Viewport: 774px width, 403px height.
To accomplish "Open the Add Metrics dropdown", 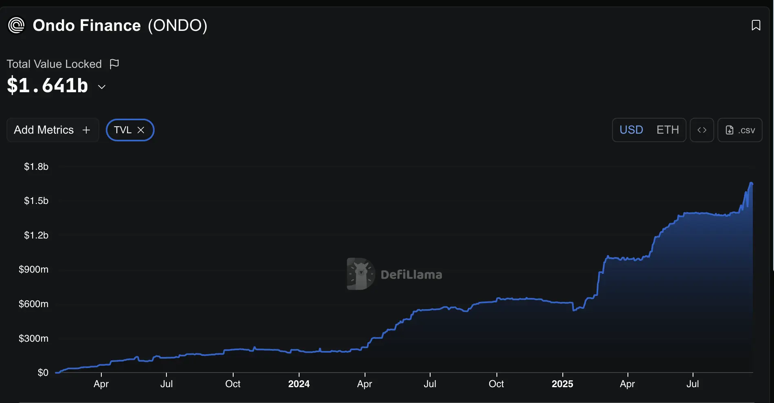I will (44, 130).
